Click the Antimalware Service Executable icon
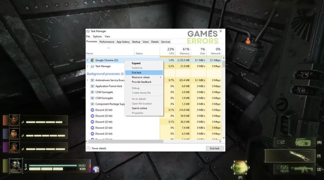 point(93,80)
